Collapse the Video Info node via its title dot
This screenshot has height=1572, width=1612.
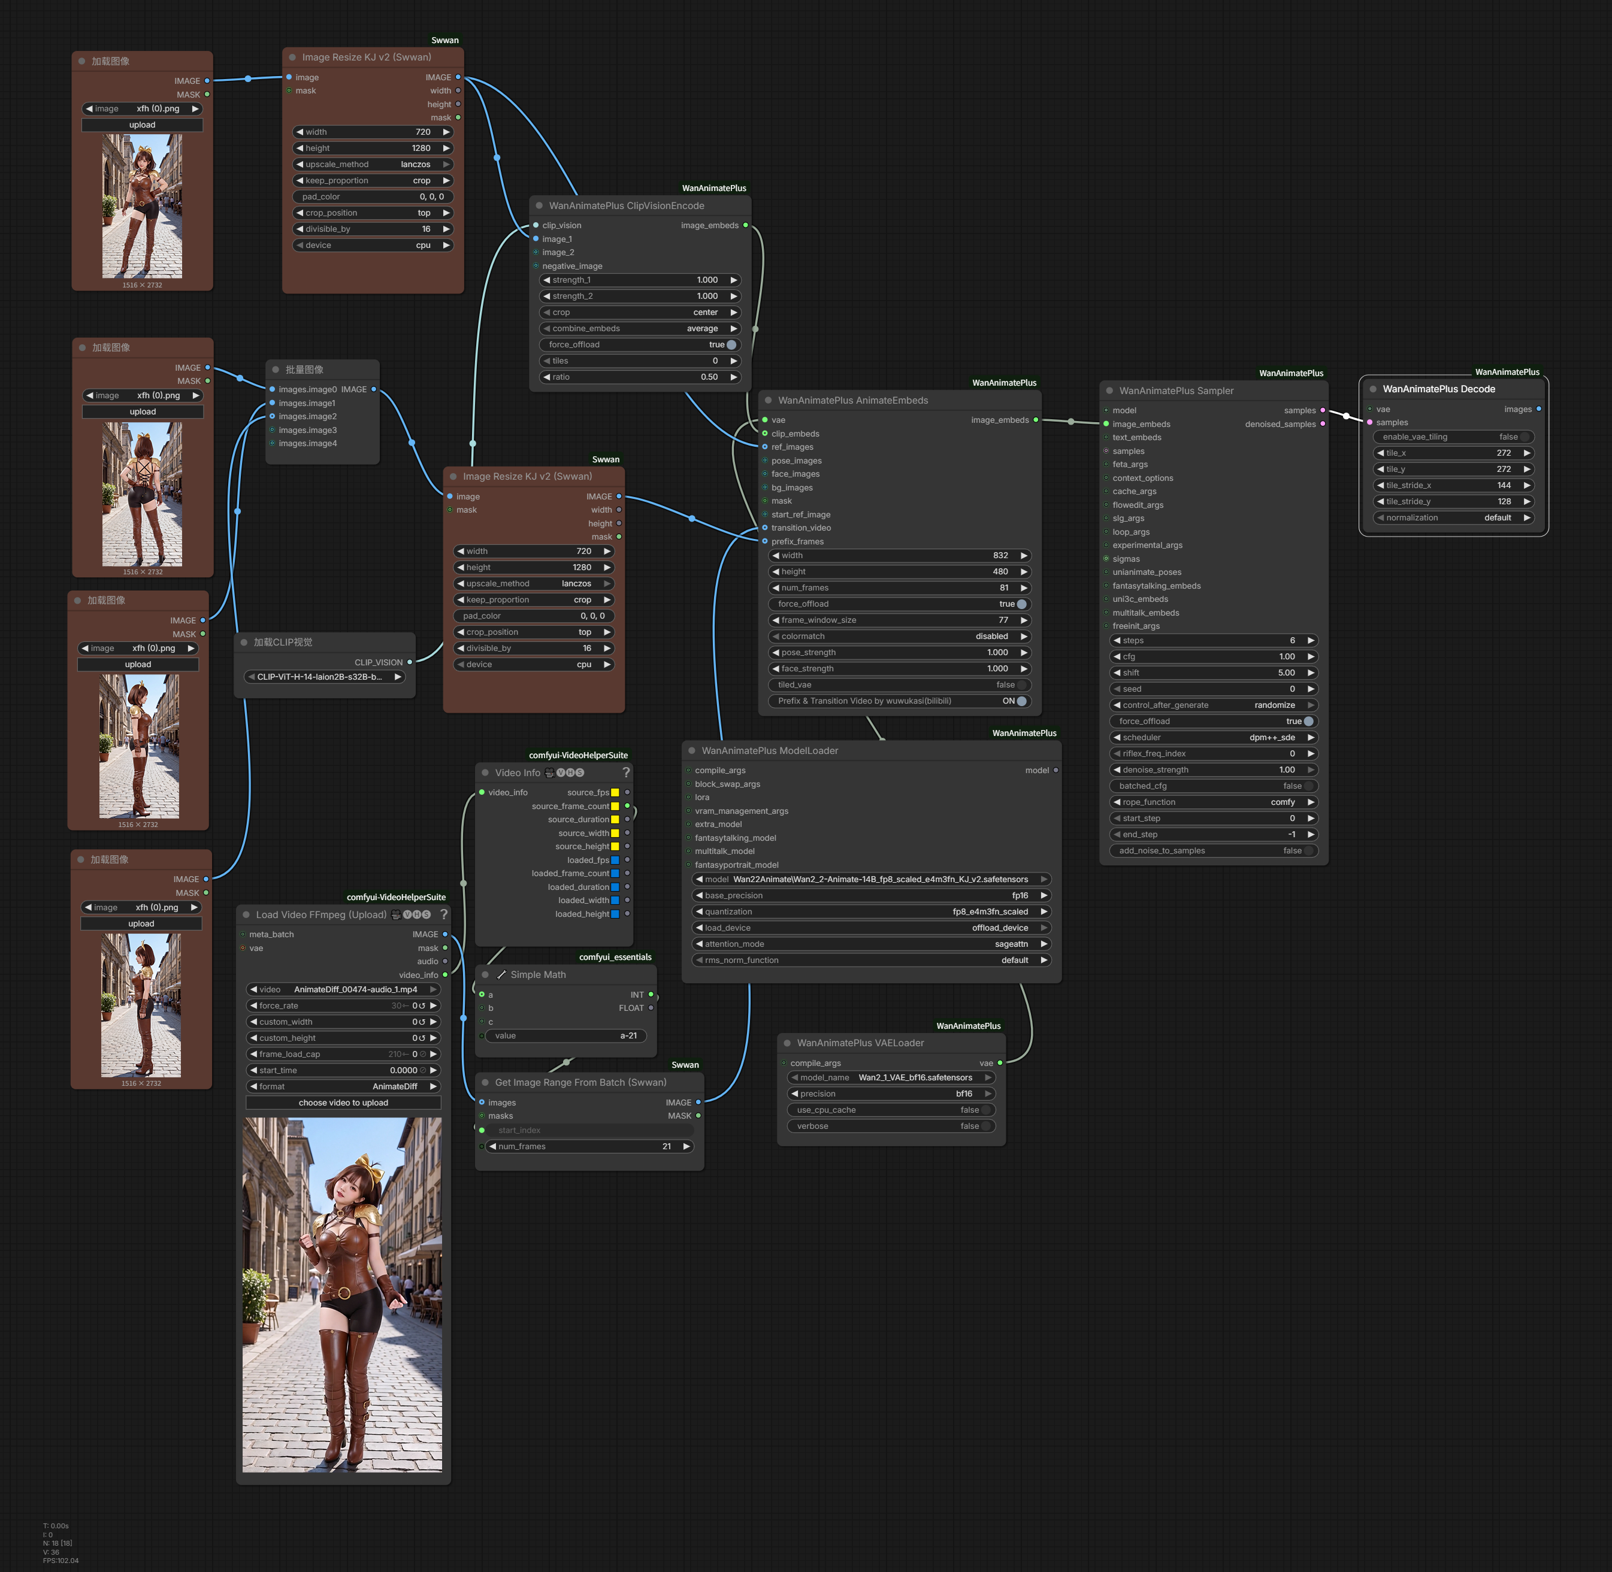485,773
